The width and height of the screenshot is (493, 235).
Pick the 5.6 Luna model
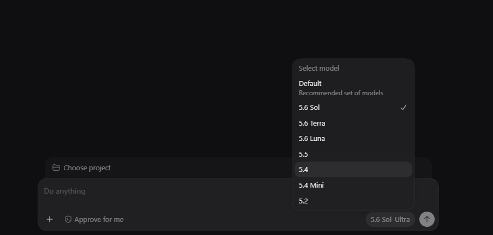tap(353, 138)
